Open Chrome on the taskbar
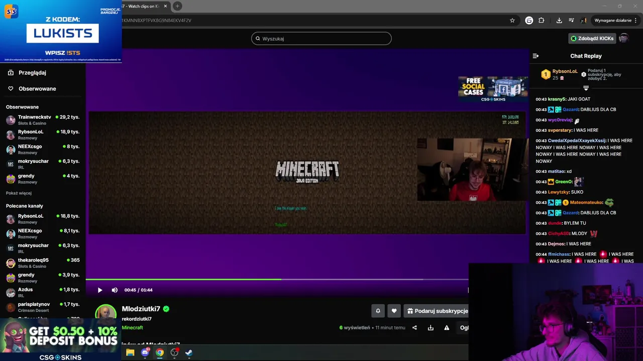 (160, 352)
